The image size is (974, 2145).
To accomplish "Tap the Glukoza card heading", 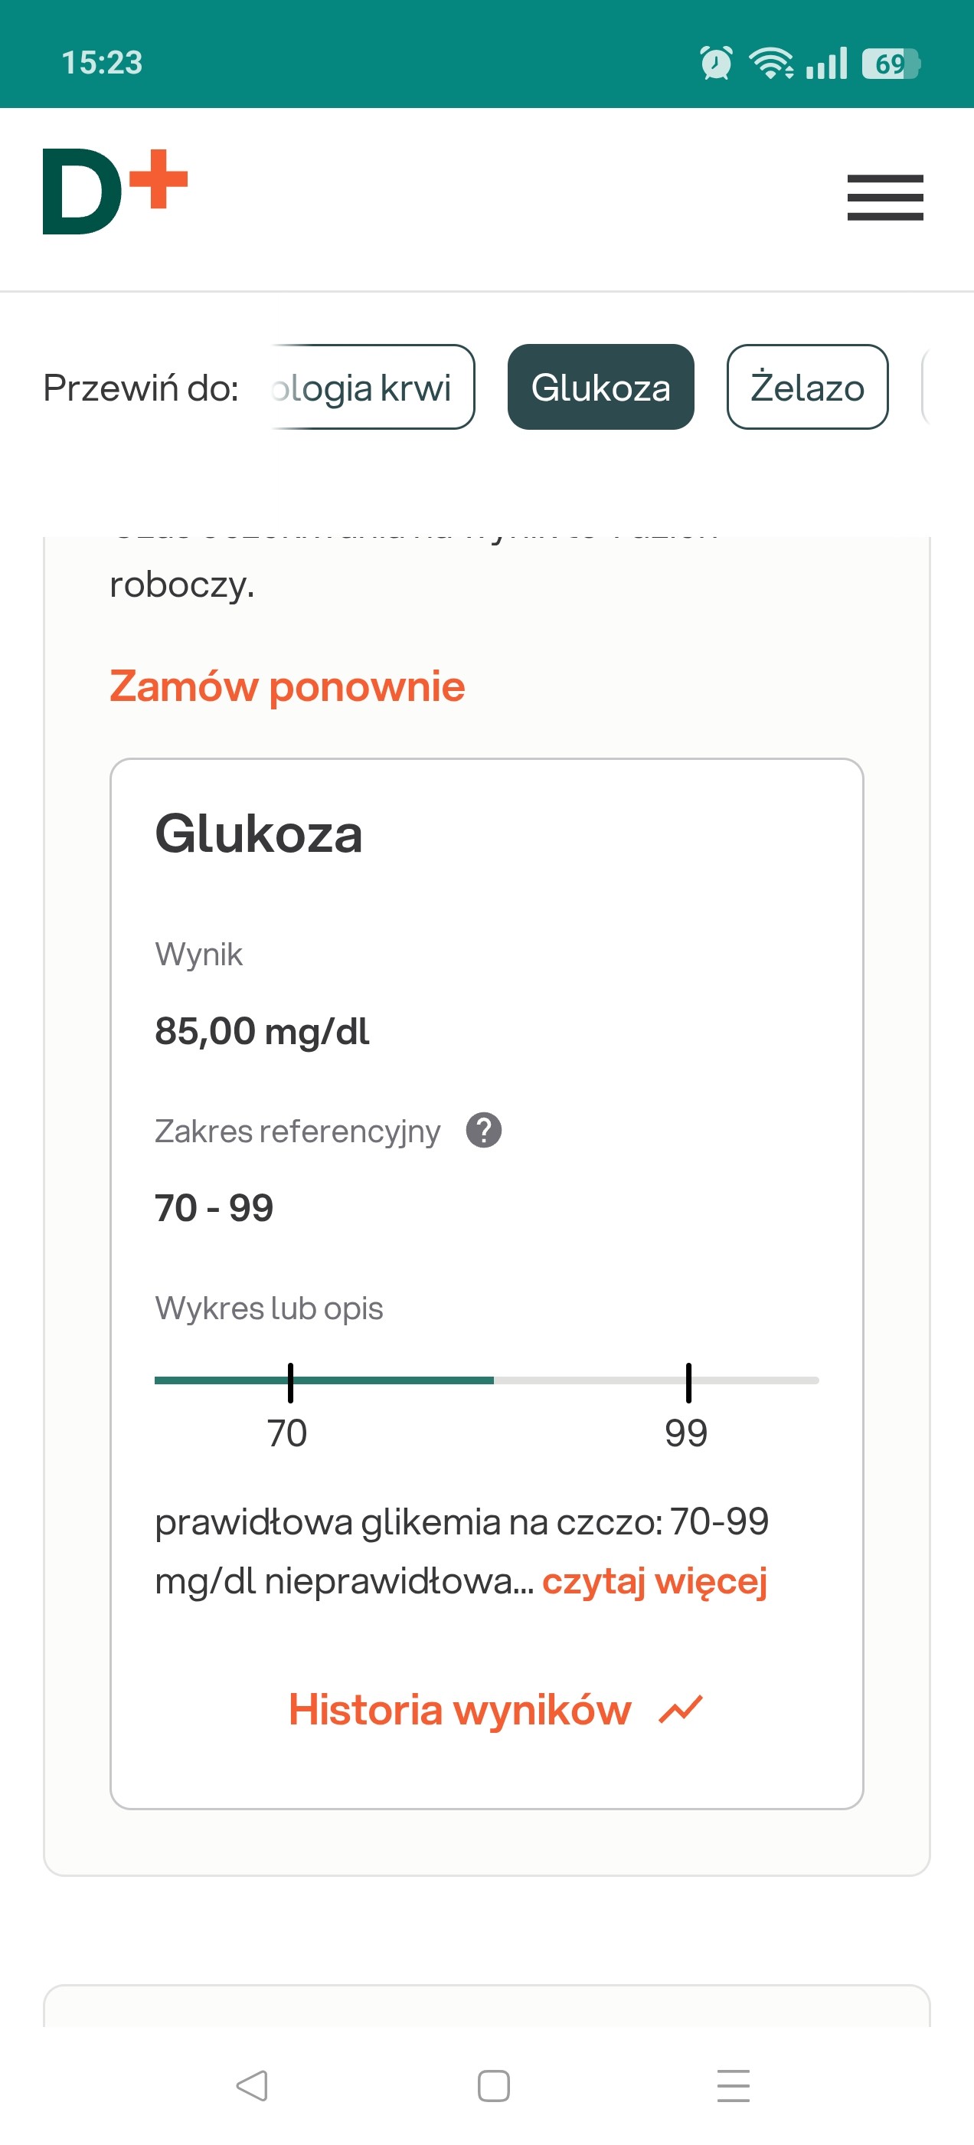I will [x=259, y=833].
